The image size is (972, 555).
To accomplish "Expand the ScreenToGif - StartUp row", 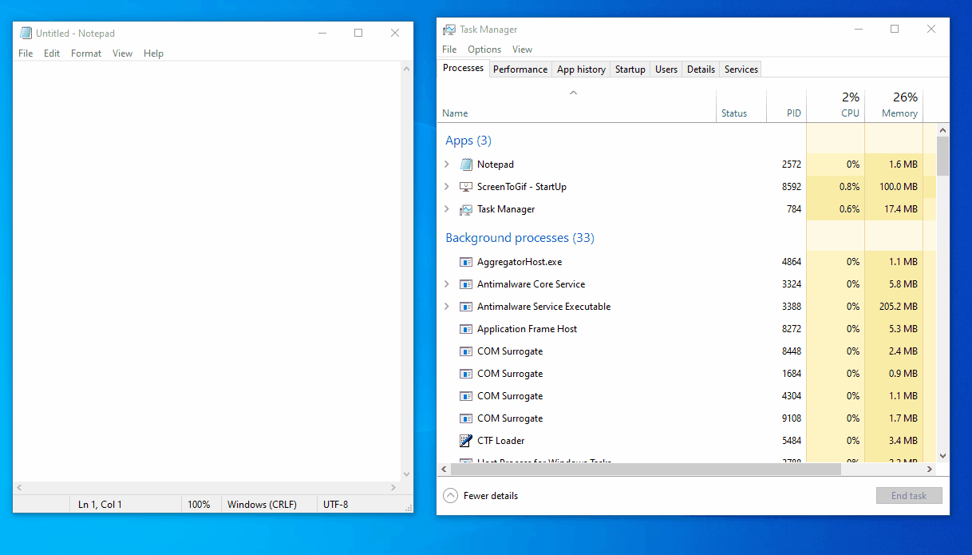I will pos(447,187).
